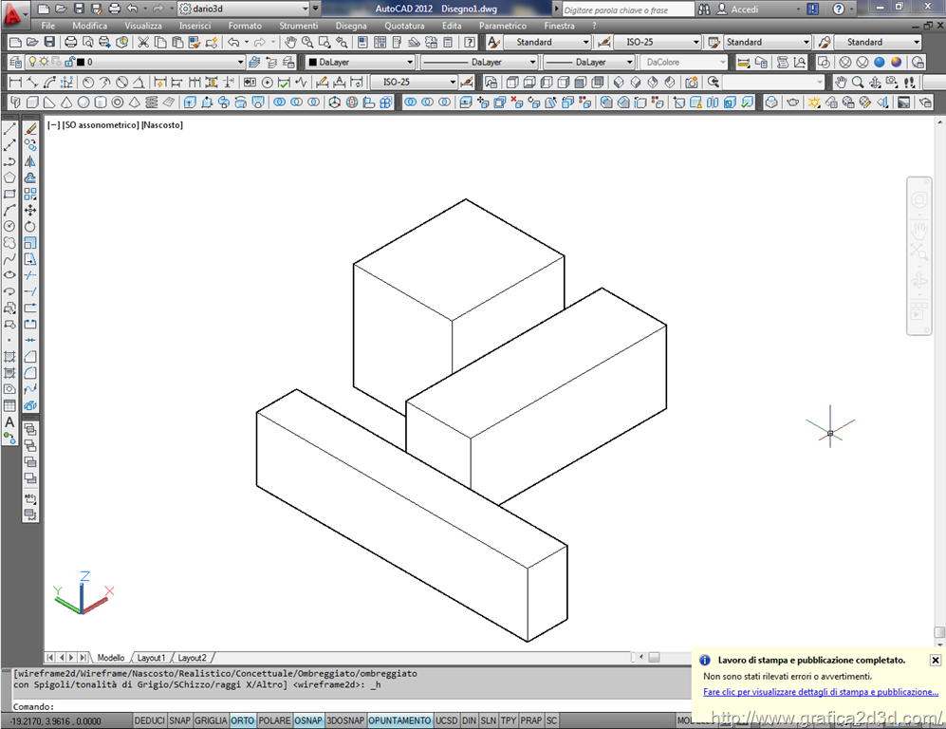The width and height of the screenshot is (946, 729).
Task: Select the Move tool in modify toolbar
Action: tap(30, 210)
